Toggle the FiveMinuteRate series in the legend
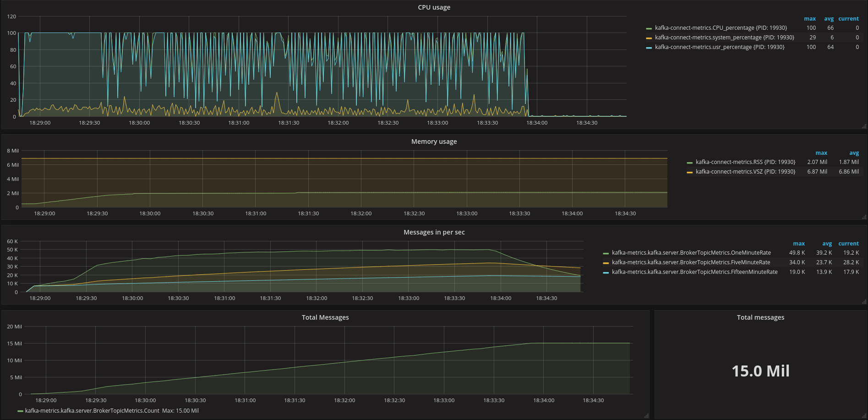 tap(691, 262)
